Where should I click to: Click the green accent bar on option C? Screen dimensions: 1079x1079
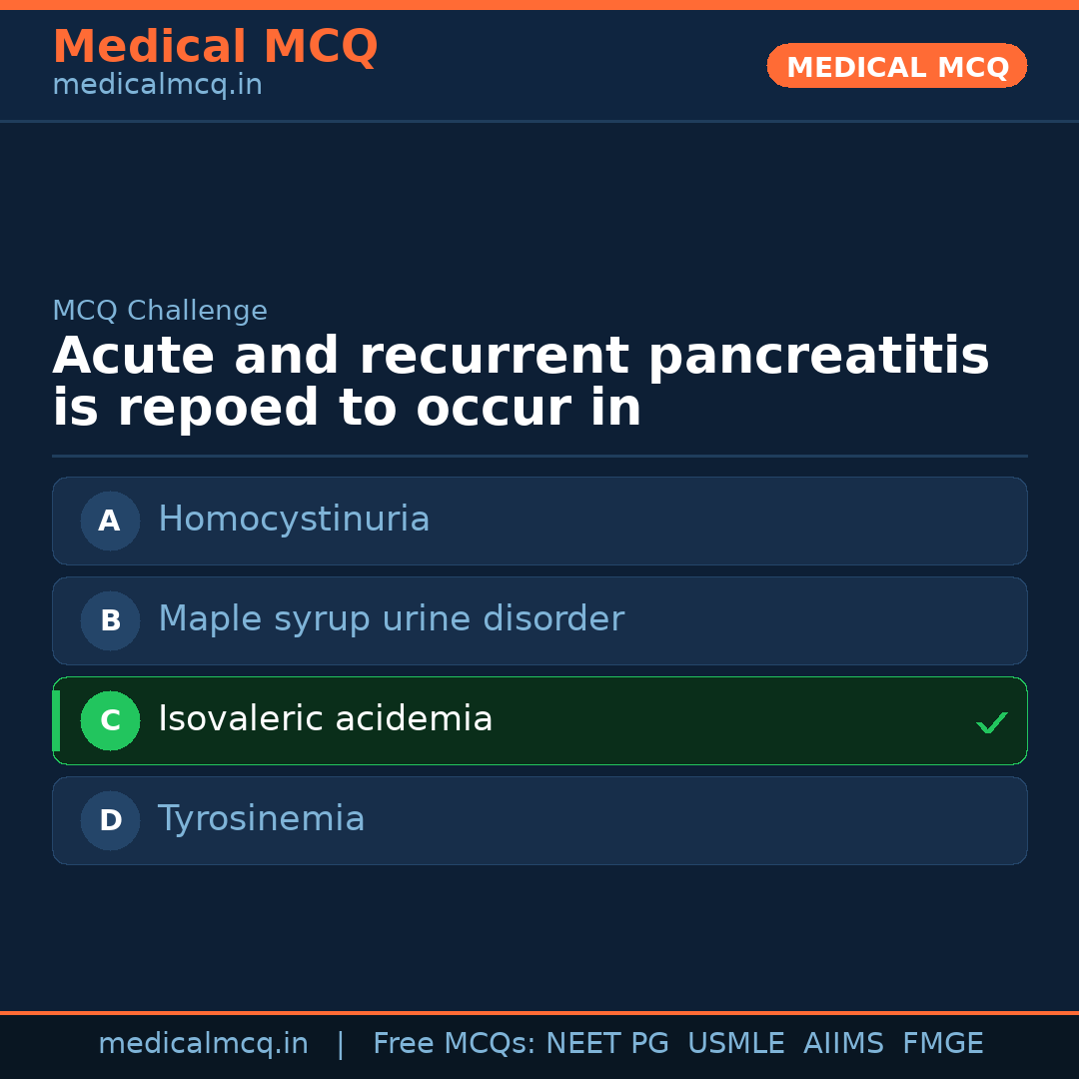pyautogui.click(x=56, y=720)
